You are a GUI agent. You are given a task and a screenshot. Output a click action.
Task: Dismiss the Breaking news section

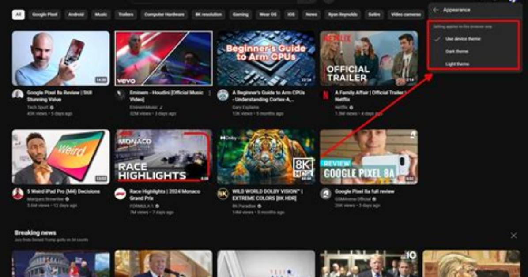513,236
